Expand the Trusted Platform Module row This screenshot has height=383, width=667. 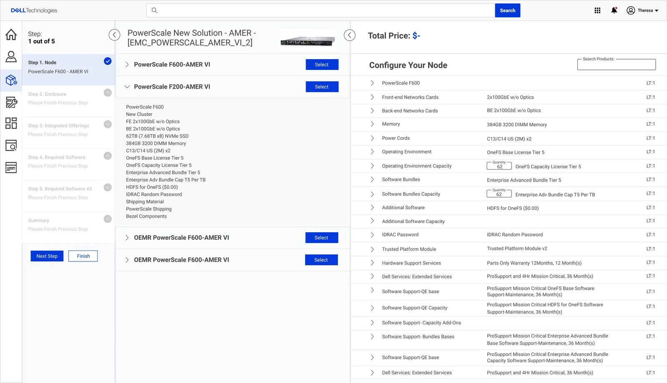pos(372,249)
